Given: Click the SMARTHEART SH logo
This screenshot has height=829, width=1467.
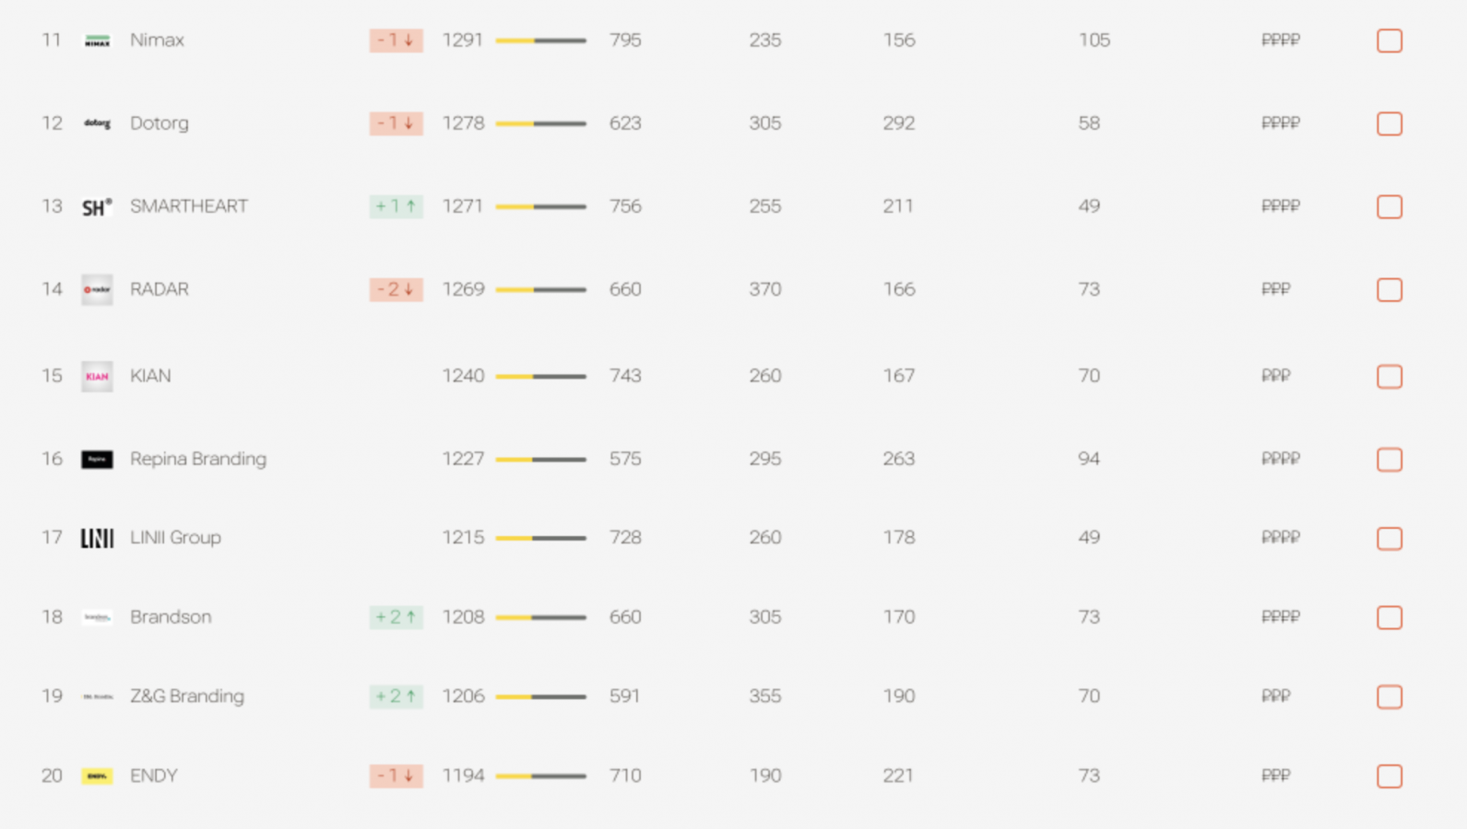Looking at the screenshot, I should [97, 207].
